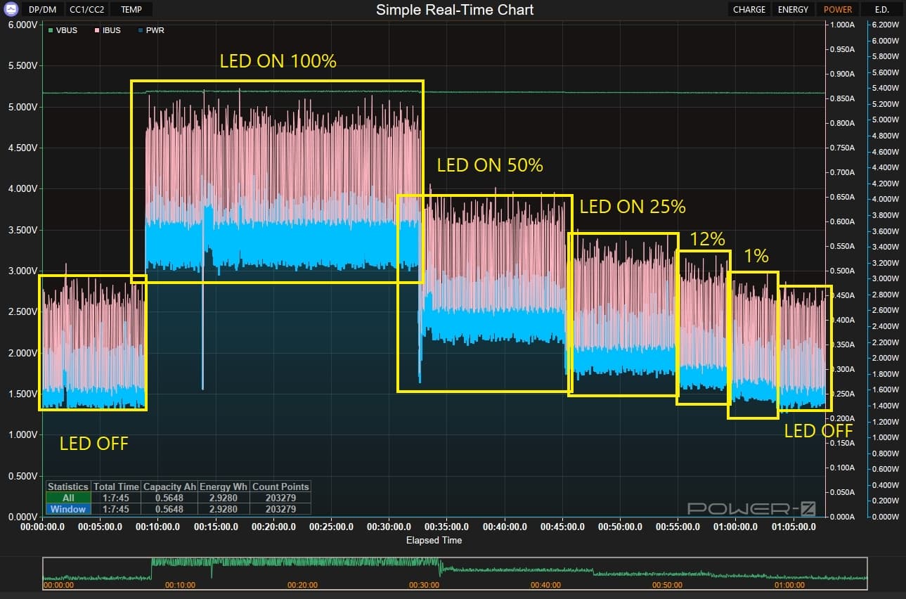Toggle the PWR legend entry
906x599 pixels.
(141, 31)
